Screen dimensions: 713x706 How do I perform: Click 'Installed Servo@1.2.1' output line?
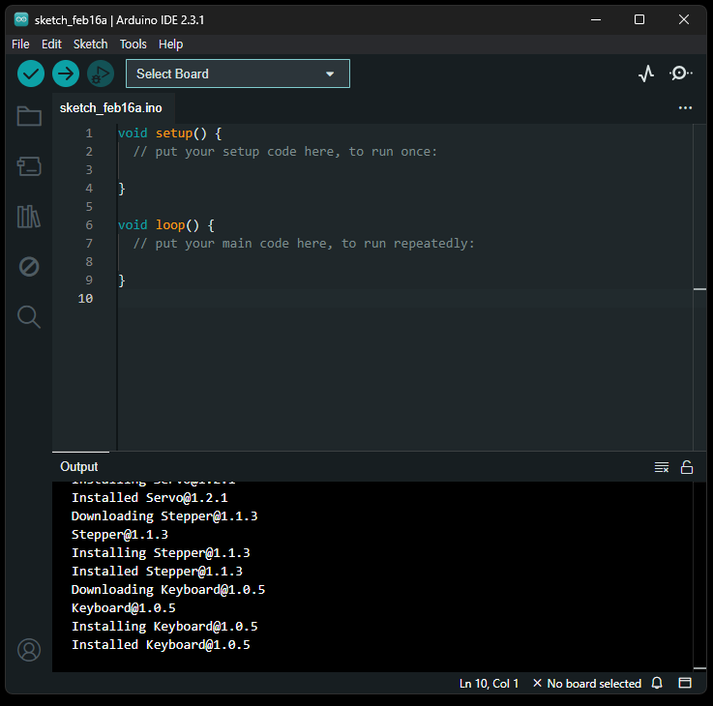(x=150, y=498)
